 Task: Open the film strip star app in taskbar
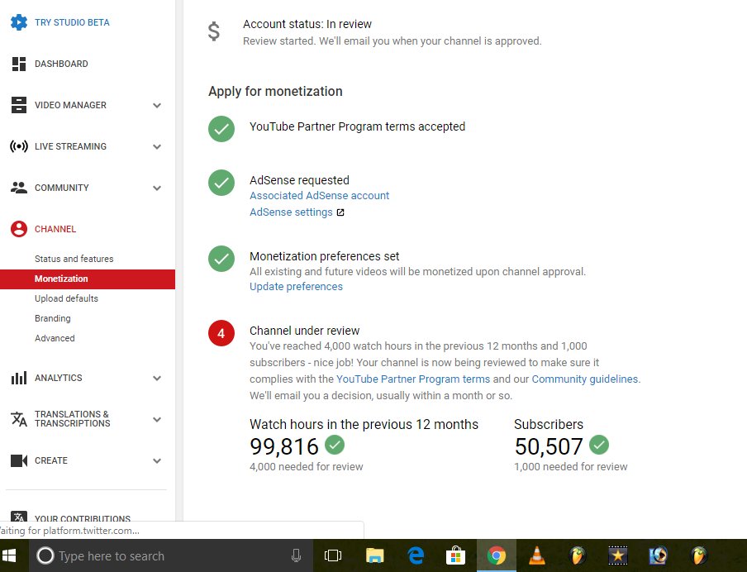[618, 555]
